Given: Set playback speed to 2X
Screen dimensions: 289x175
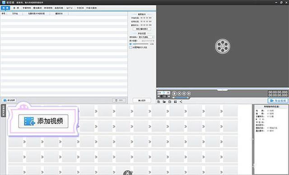Looking at the screenshot, I should click(x=168, y=93).
